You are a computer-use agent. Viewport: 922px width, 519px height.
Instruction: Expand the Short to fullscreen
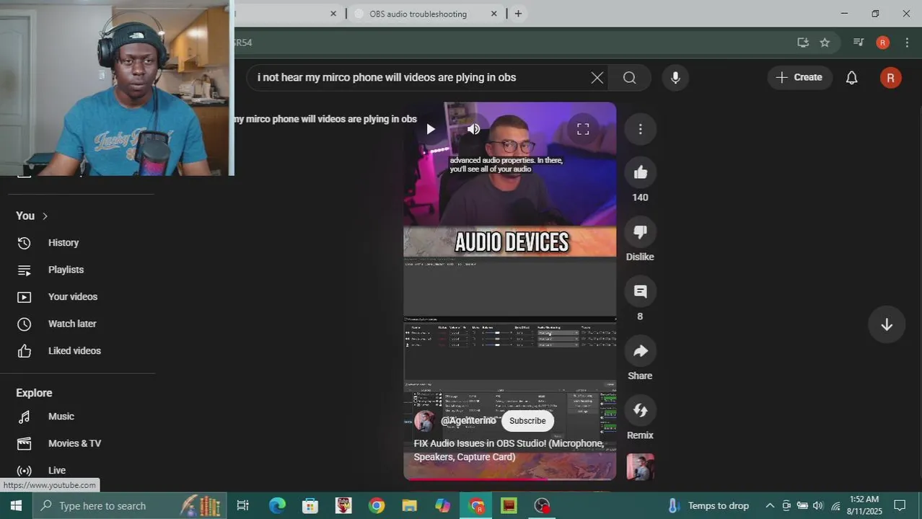click(583, 129)
